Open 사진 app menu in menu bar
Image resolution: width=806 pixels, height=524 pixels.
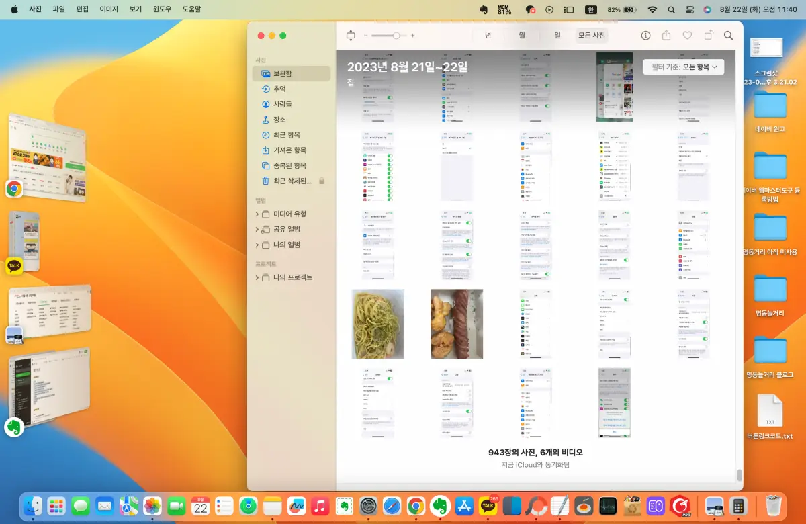coord(35,9)
